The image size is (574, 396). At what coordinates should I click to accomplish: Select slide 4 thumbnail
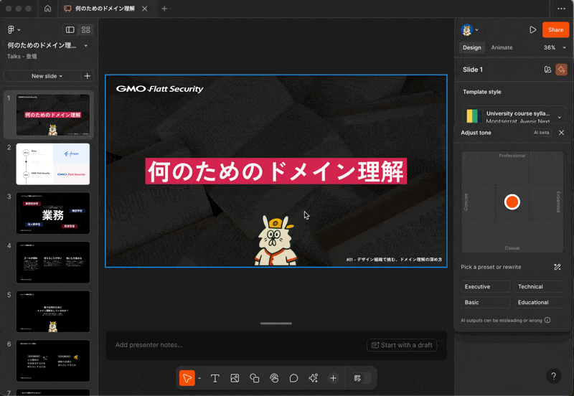tap(52, 262)
